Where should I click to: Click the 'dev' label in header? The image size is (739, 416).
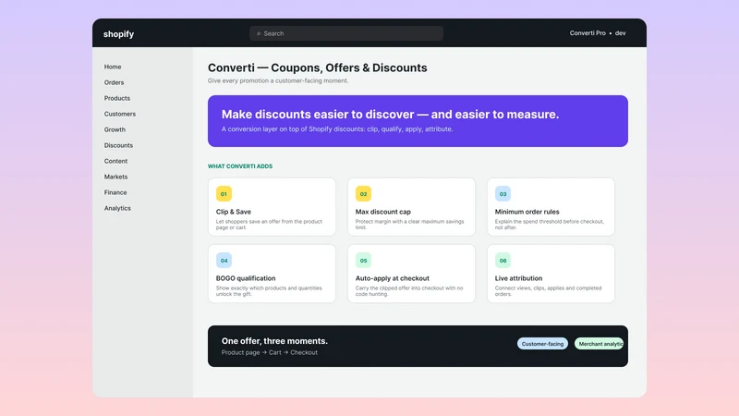620,33
